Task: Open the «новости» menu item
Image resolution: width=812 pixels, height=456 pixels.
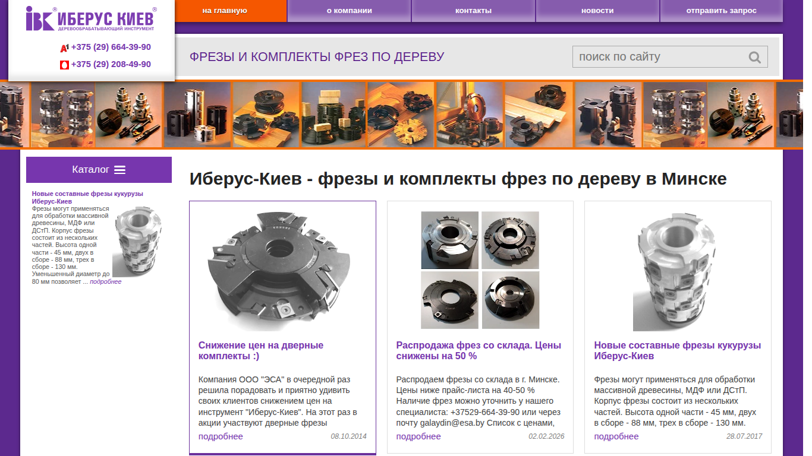Action: (597, 11)
